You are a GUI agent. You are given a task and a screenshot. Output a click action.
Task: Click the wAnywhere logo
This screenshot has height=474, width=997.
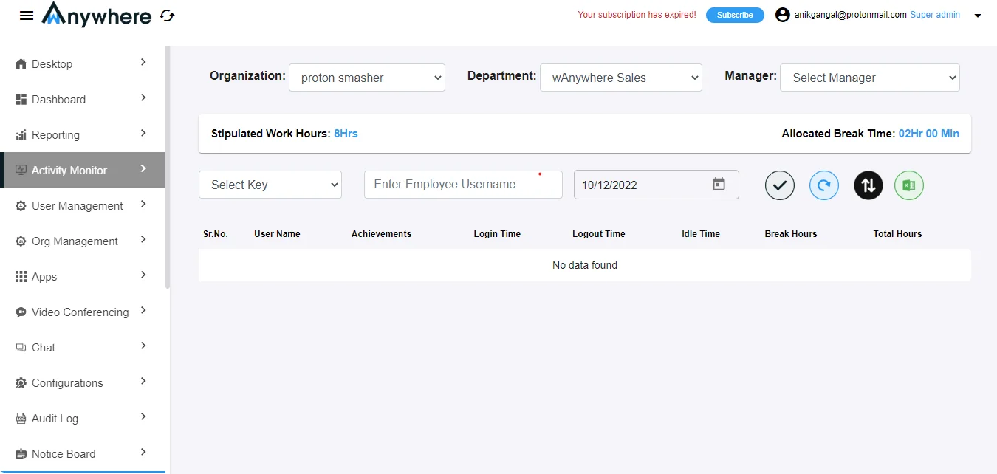pos(97,14)
